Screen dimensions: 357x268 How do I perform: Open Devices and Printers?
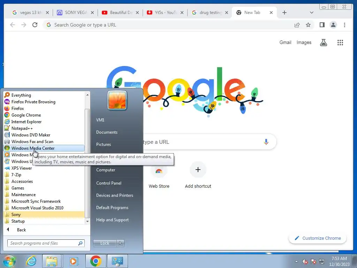point(114,195)
